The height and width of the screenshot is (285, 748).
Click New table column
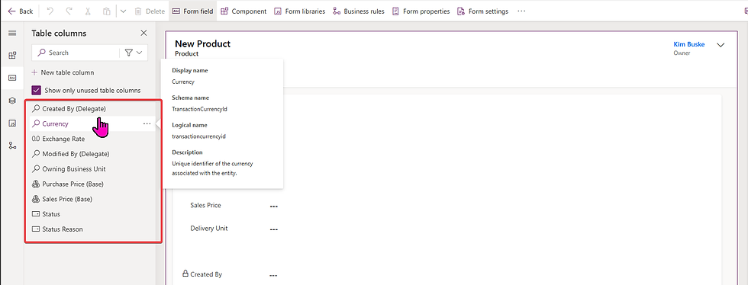coord(63,72)
